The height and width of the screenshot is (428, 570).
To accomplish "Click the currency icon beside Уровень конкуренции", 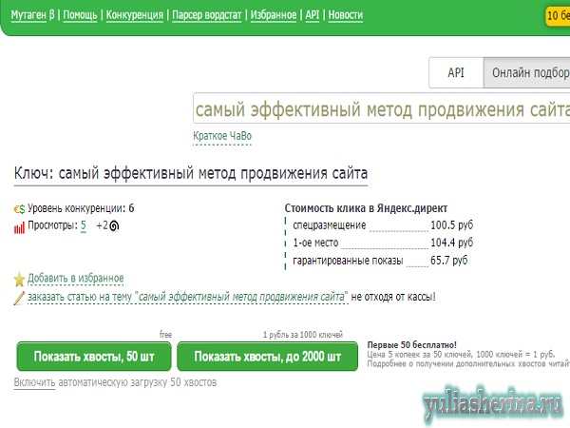I will (x=19, y=209).
